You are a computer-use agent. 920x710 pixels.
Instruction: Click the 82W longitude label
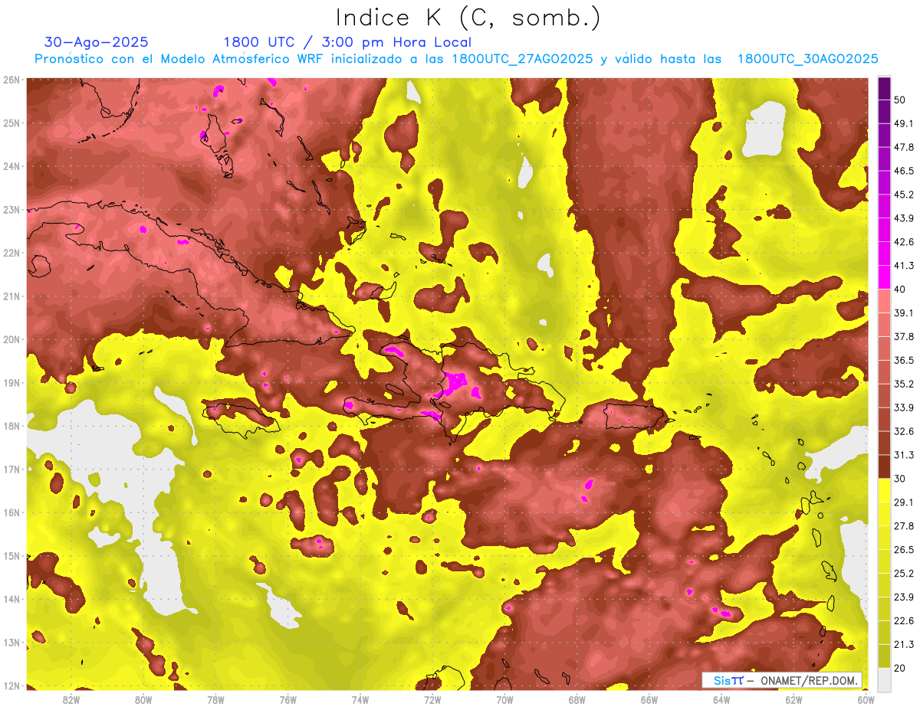[71, 699]
